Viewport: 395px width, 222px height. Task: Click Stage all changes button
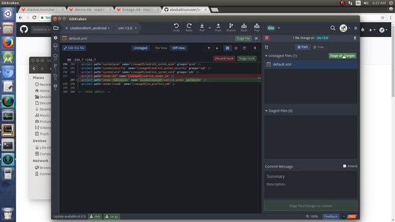[x=343, y=56]
